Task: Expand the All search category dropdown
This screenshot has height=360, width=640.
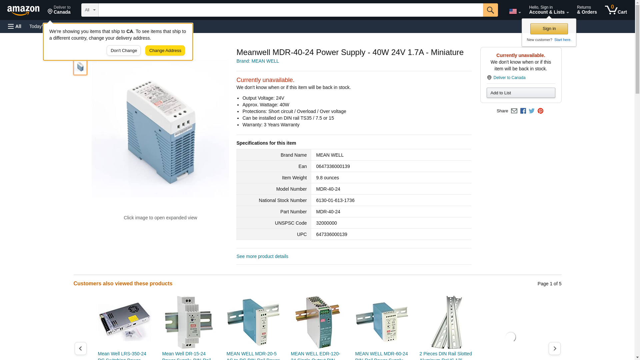Action: pyautogui.click(x=90, y=10)
